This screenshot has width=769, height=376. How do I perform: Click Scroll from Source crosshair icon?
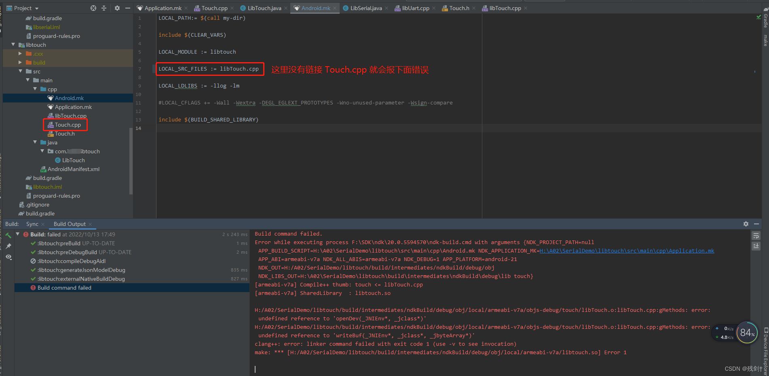pyautogui.click(x=93, y=8)
